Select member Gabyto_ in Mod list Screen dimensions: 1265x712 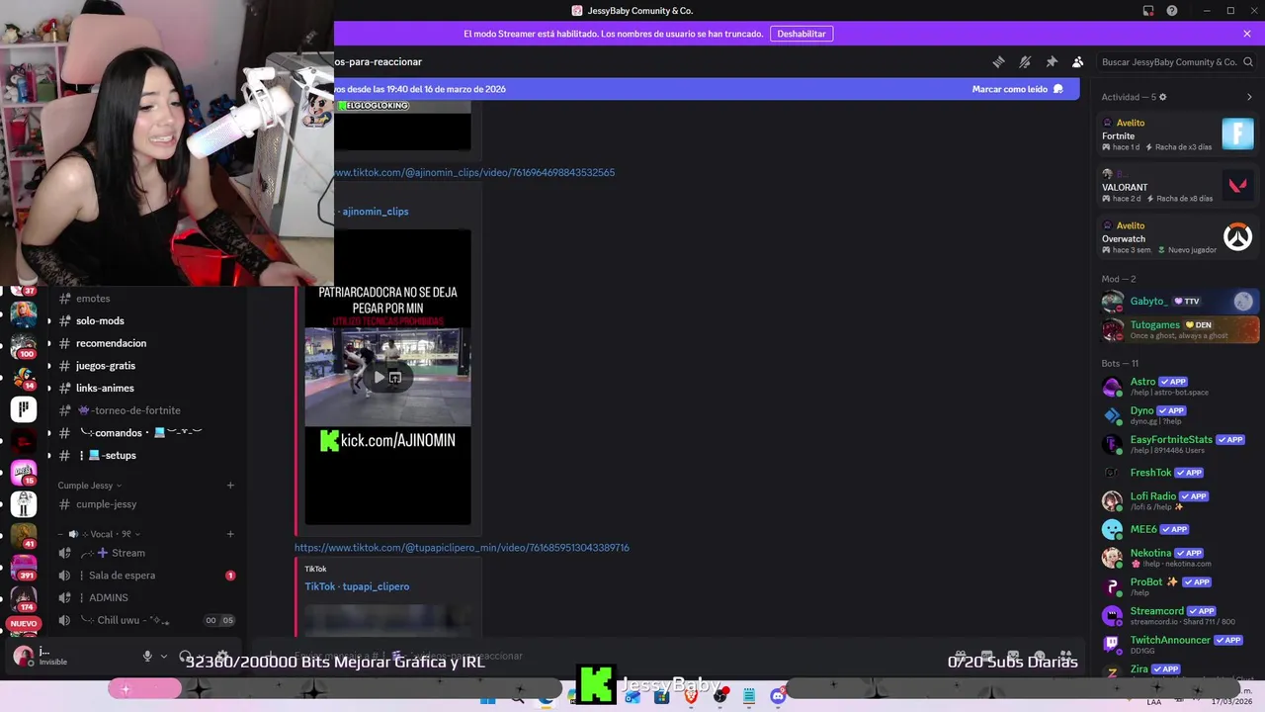pos(1179,302)
